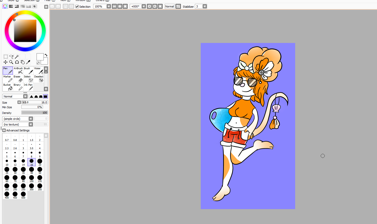This screenshot has width=377, height=224.
Task: Choose the Select pen tool
Action: (x=28, y=79)
